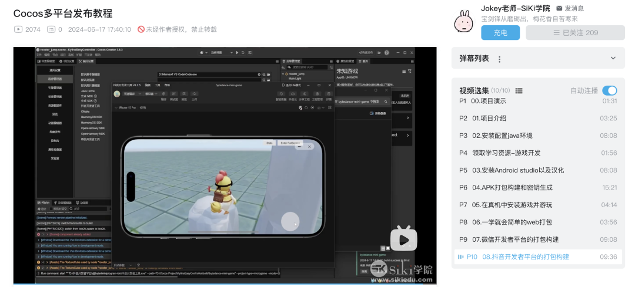The image size is (635, 287).
Task: Select current episode P10 08.抖音开发者平台的打包构建
Action: [x=538, y=256]
